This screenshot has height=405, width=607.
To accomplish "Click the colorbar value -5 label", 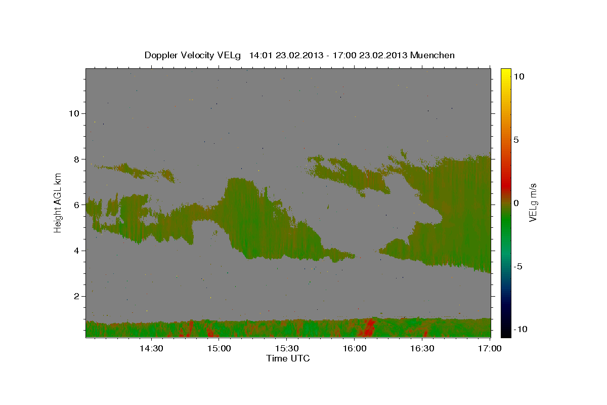I will coord(518,266).
